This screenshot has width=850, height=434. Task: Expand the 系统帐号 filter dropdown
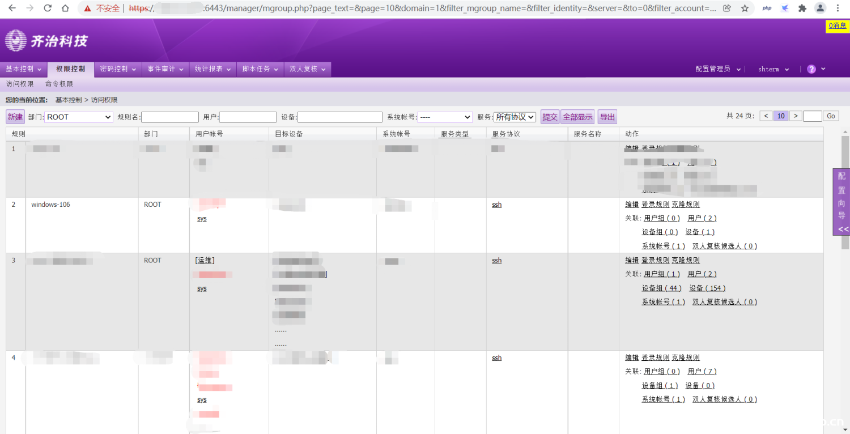(x=445, y=117)
